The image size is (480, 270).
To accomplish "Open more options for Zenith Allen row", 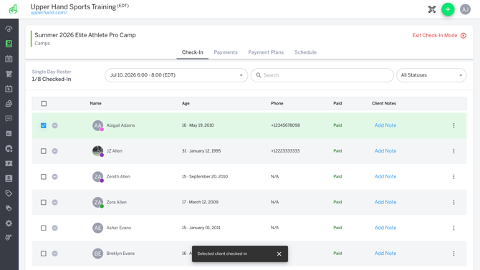I will click(453, 177).
